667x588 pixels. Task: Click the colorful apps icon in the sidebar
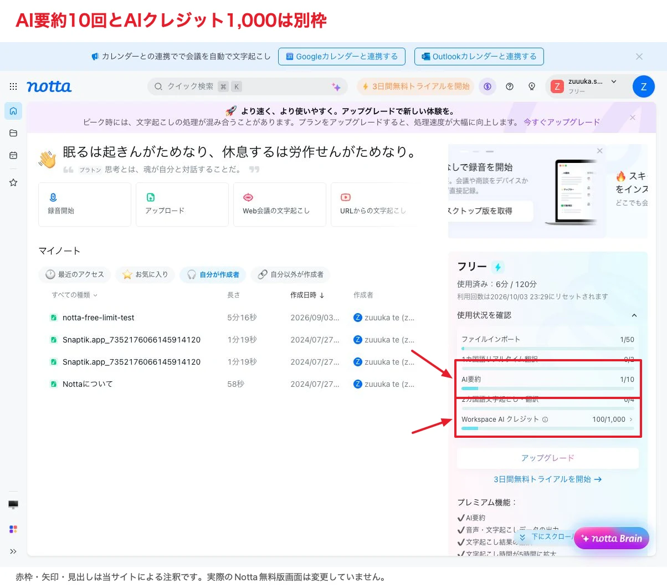tap(13, 529)
